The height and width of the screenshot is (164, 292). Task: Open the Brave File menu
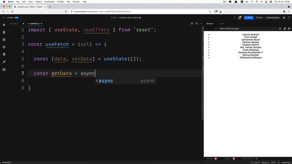(18, 2)
